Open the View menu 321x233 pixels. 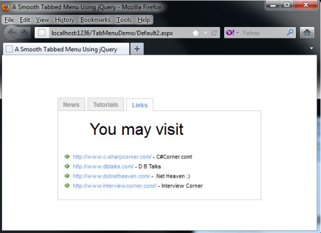coord(42,20)
